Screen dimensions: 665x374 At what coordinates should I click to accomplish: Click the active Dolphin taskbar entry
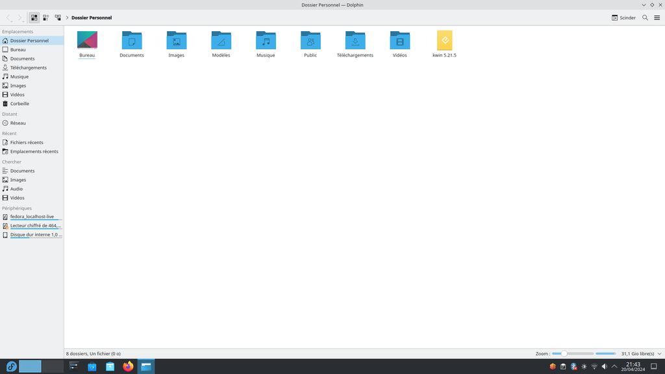pyautogui.click(x=146, y=366)
